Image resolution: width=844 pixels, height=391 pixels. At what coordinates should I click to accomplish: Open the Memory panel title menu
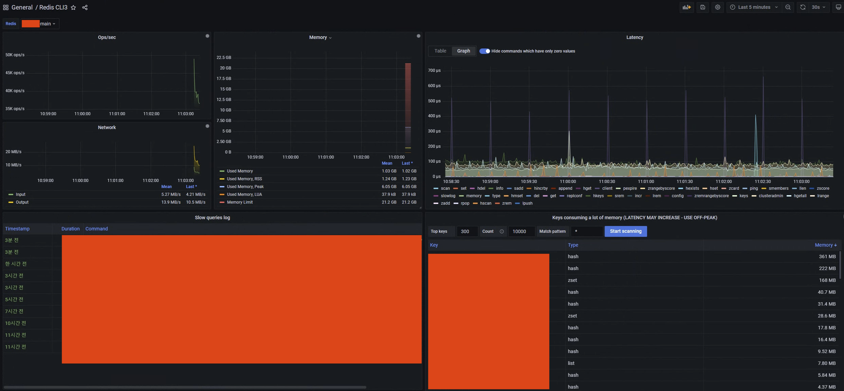[320, 37]
